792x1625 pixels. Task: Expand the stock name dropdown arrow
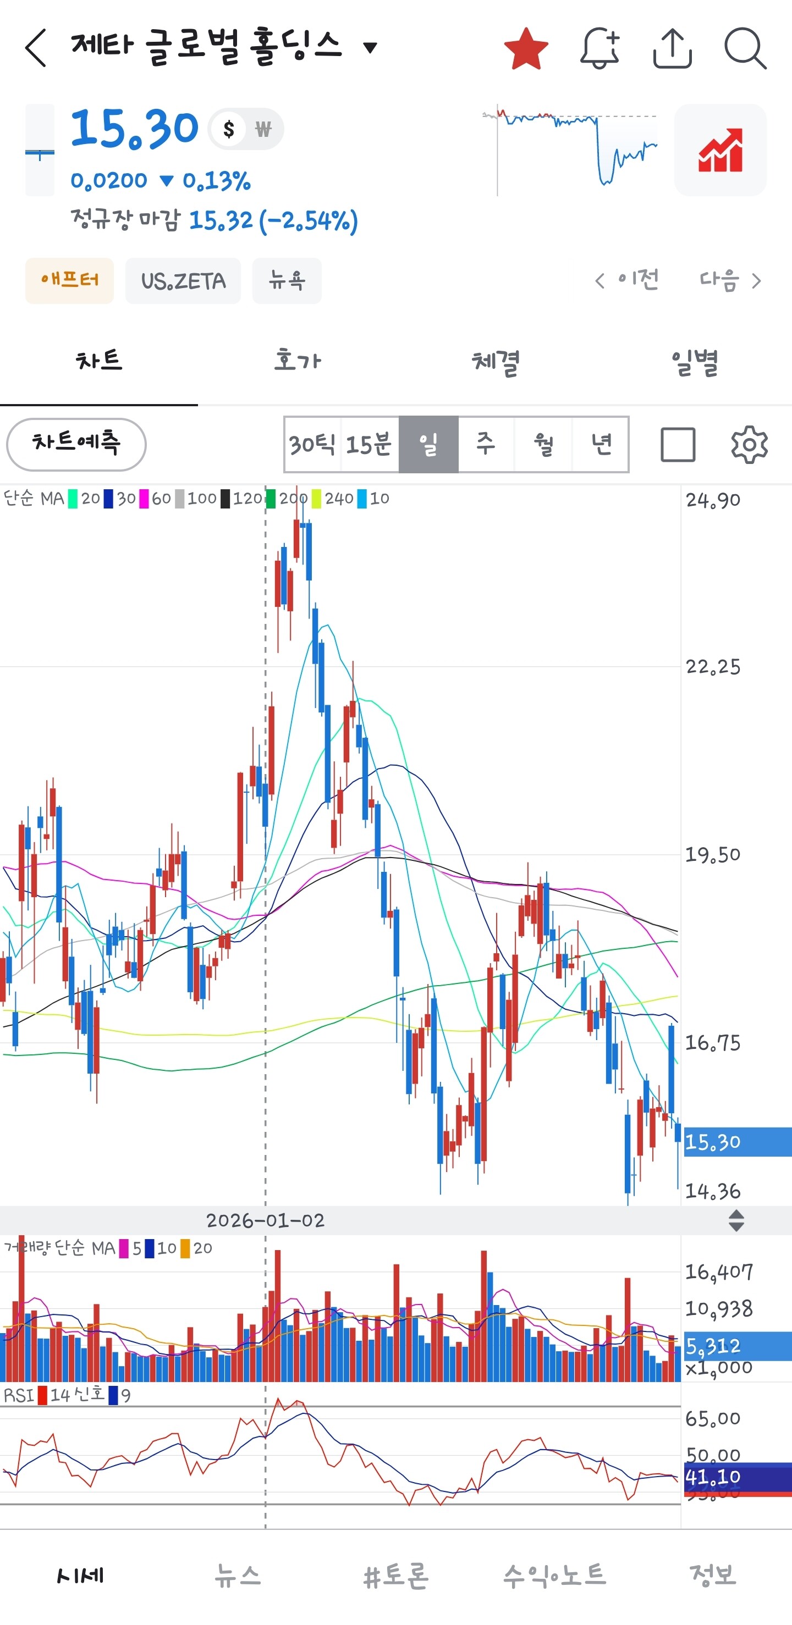[x=371, y=47]
